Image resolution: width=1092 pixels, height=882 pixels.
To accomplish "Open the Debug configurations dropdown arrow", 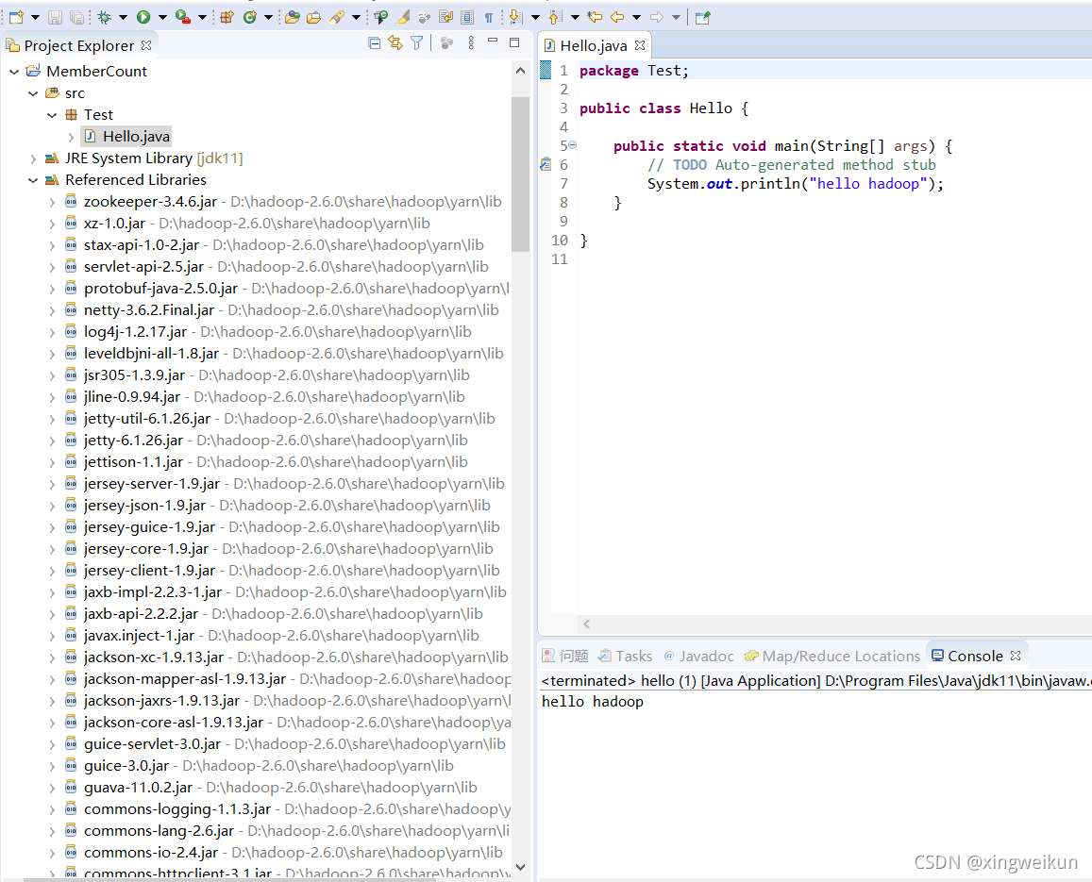I will pos(123,17).
